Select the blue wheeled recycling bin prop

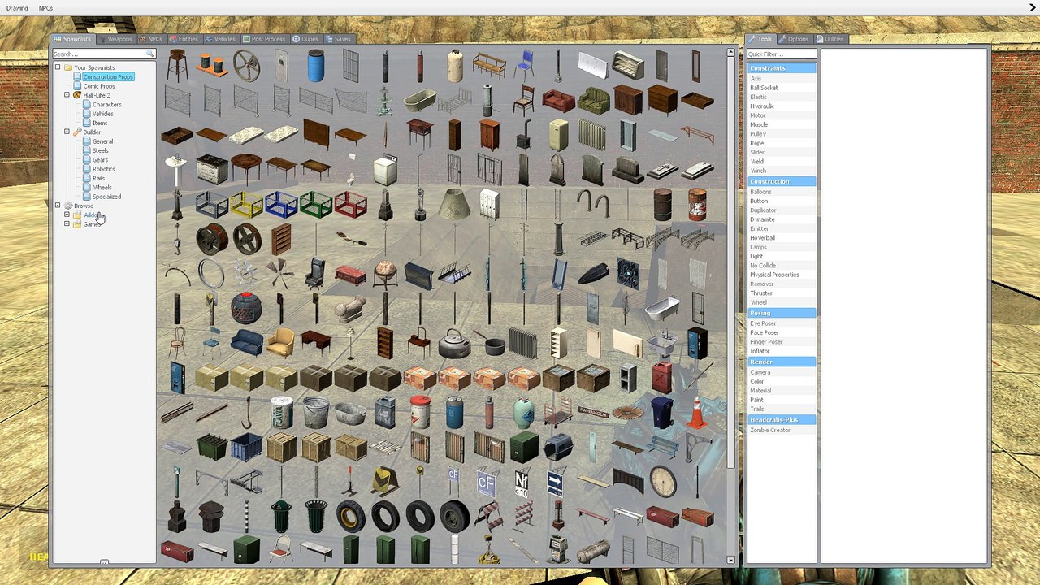pyautogui.click(x=662, y=413)
